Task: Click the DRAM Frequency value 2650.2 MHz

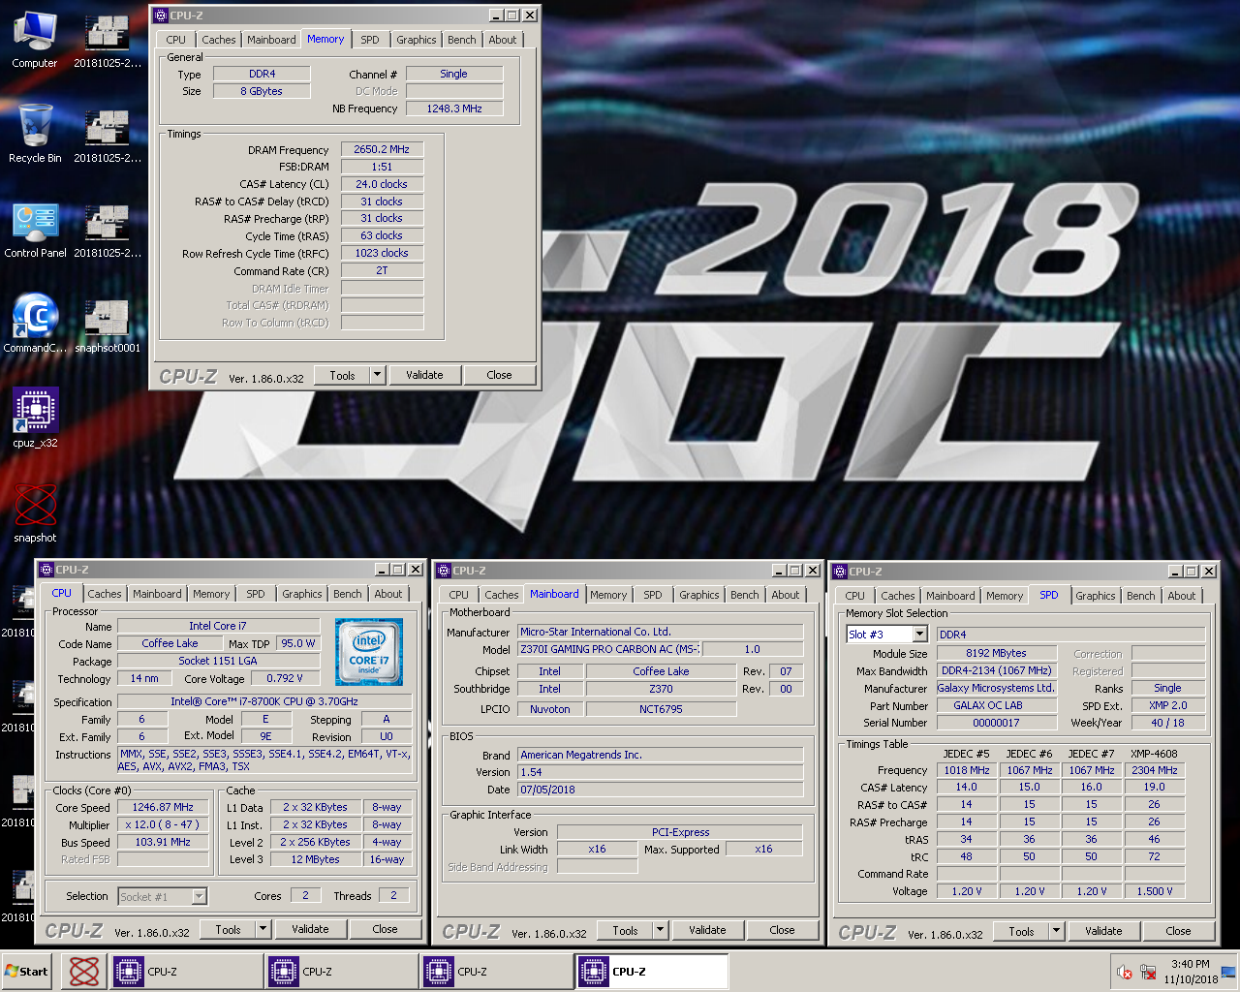Action: [x=382, y=149]
